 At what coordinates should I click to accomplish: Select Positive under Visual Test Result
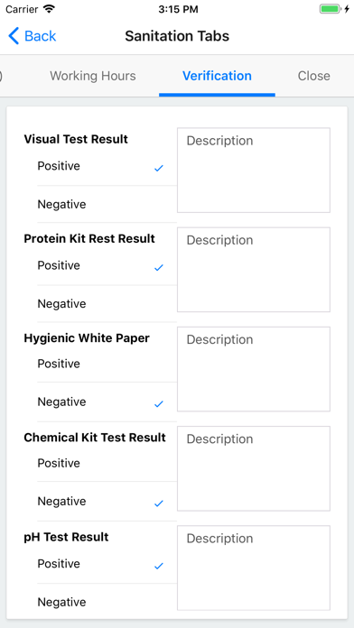pyautogui.click(x=107, y=167)
